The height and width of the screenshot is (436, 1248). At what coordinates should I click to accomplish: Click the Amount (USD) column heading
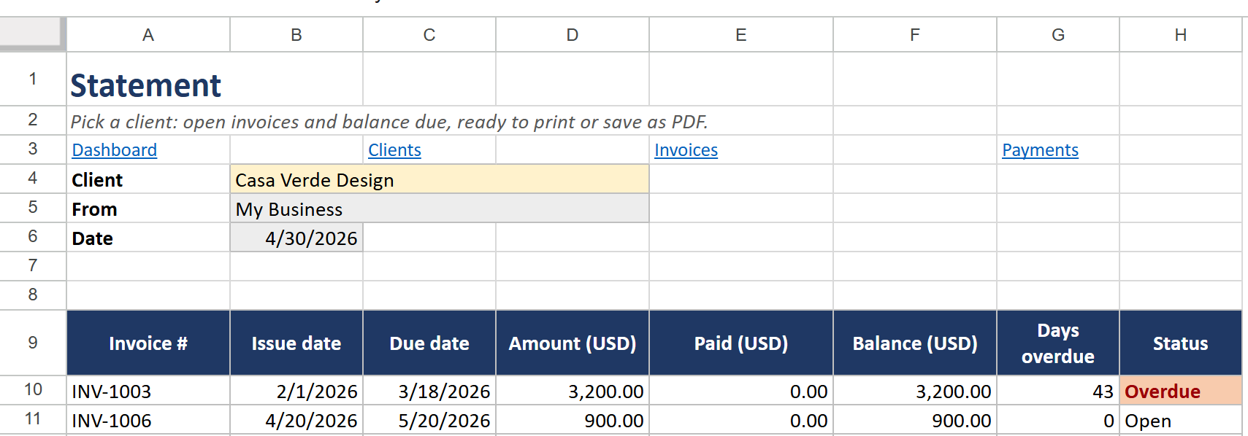coord(573,343)
